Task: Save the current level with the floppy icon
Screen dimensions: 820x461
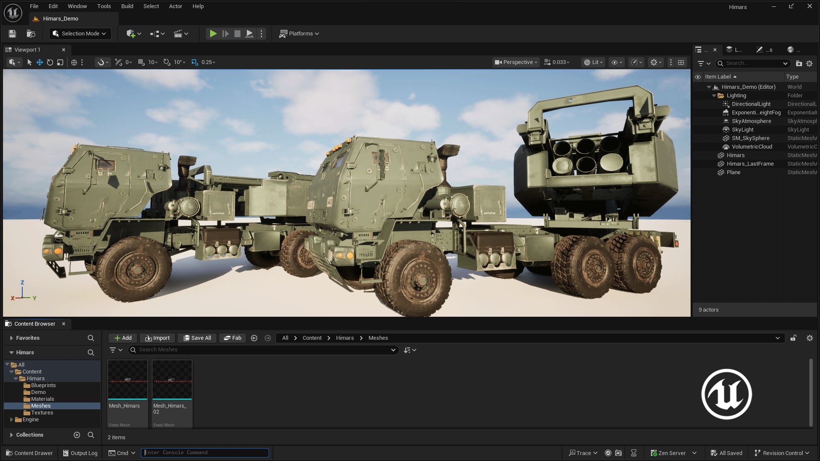Action: point(12,34)
